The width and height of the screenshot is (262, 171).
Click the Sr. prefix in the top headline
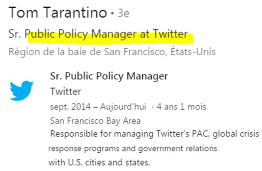15,34
